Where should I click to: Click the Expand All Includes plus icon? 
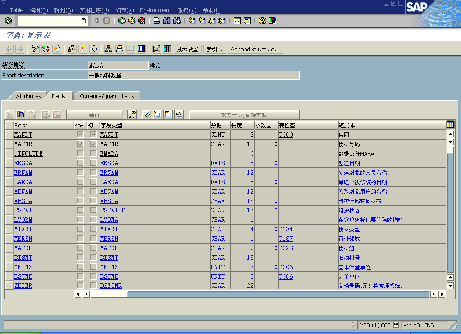(x=157, y=115)
